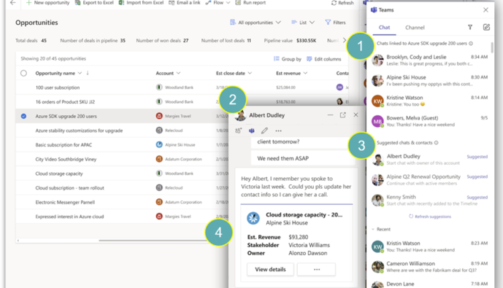Expand the List layout dropdown

(307, 23)
